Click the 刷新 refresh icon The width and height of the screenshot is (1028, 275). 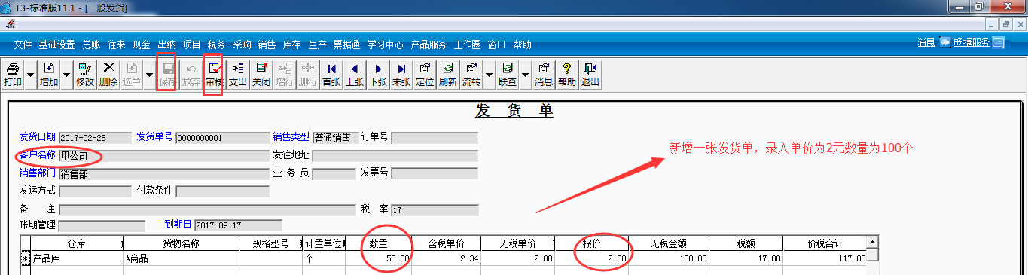(x=448, y=74)
